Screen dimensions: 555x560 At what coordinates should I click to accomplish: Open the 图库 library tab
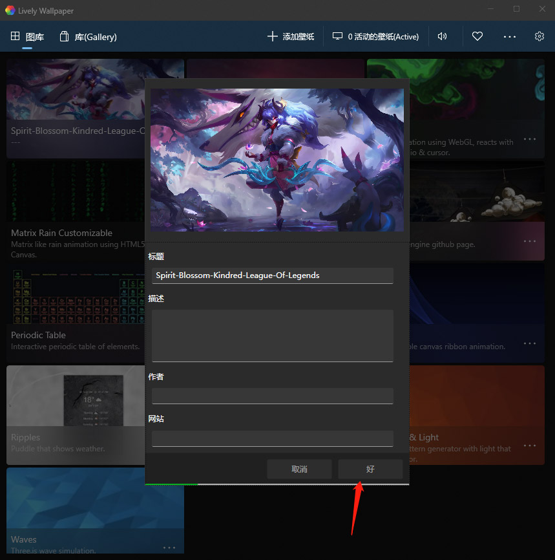(x=28, y=36)
